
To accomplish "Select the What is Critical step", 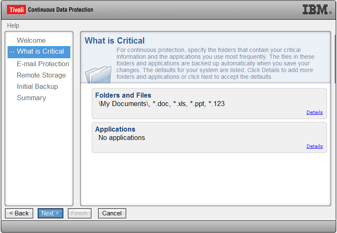I will pos(40,52).
